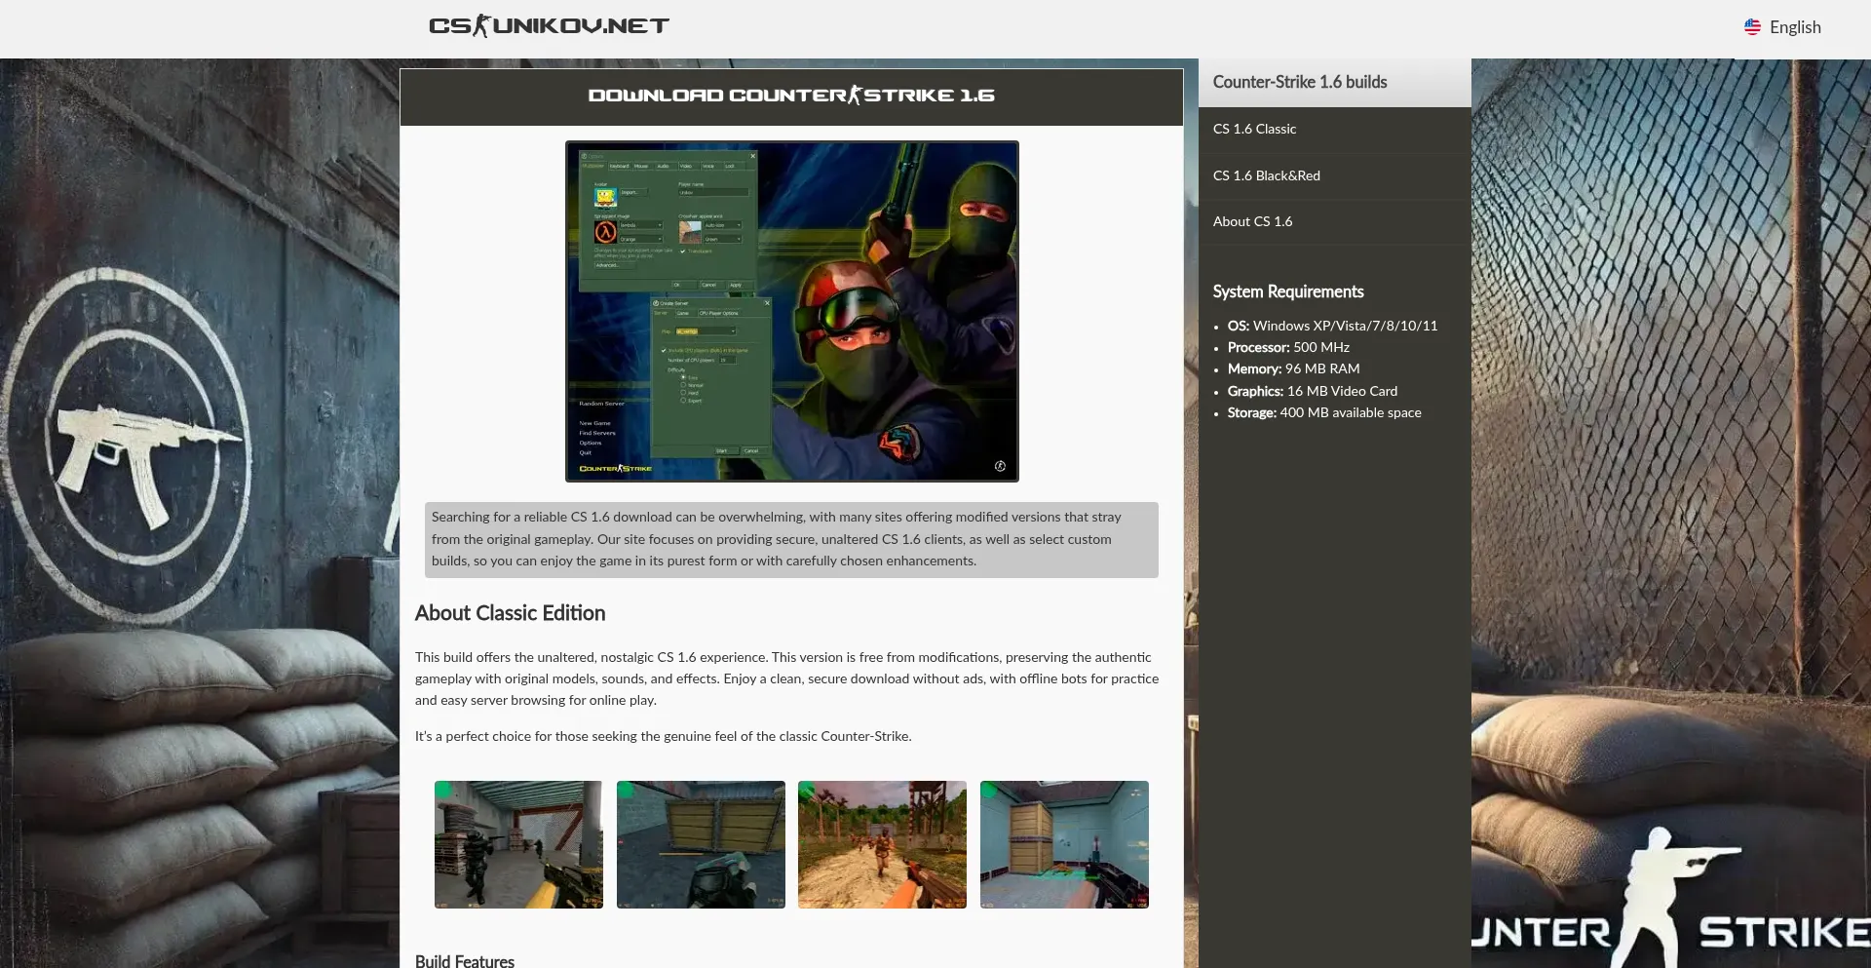This screenshot has height=968, width=1871.
Task: Click the OS Windows requirement list item
Action: (x=1331, y=326)
